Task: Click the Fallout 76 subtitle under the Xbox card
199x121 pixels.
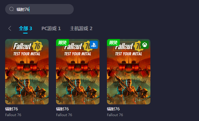Action: [x=115, y=115]
